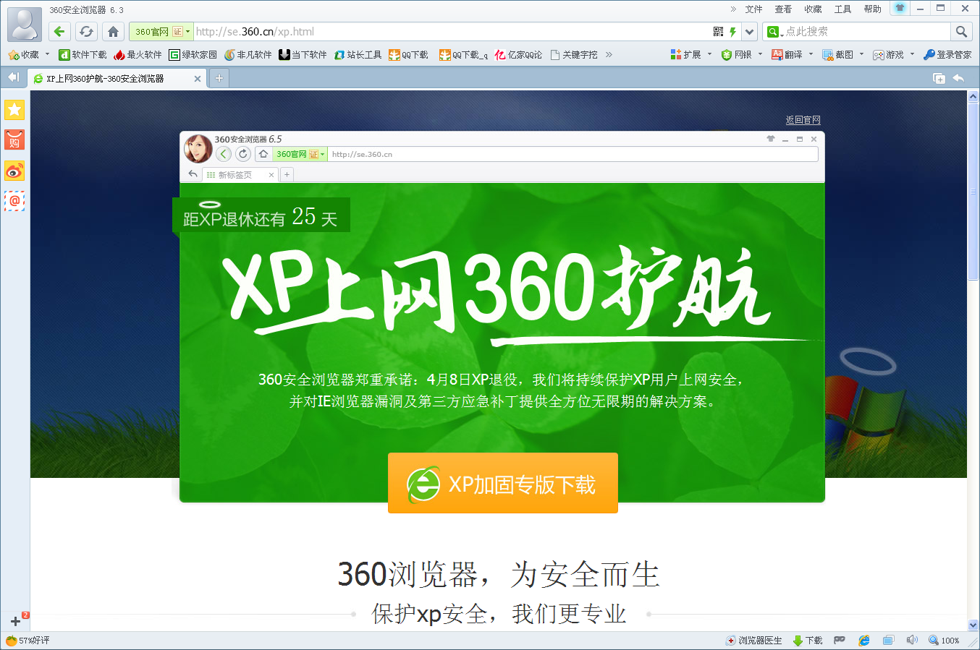980x650 pixels.
Task: Click the page scrollbar down arrow
Action: (973, 625)
